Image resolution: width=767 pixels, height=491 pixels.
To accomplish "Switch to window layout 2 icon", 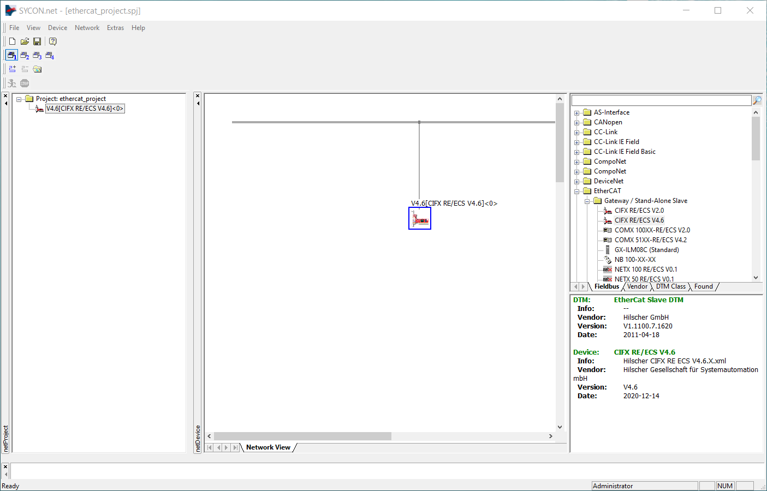I will pos(25,56).
